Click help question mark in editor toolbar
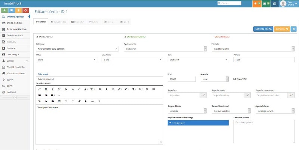This screenshot has width=299, height=150. 99,101
